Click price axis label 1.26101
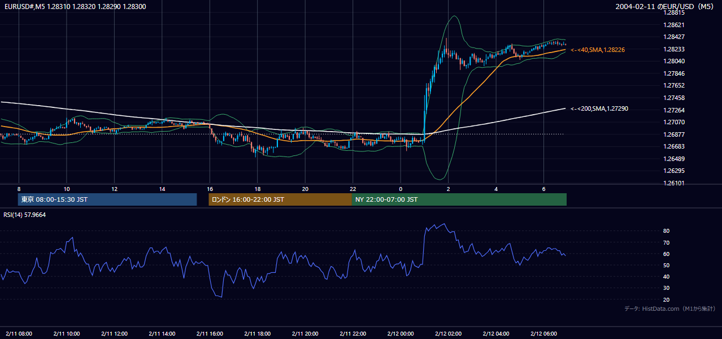Viewport: 722px width, 339px height. 673,183
